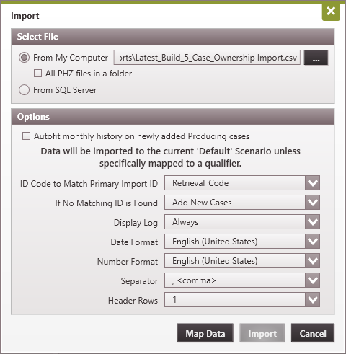Expand the ID Code to Match dropdown arrow
This screenshot has width=346, height=354.
[x=313, y=183]
